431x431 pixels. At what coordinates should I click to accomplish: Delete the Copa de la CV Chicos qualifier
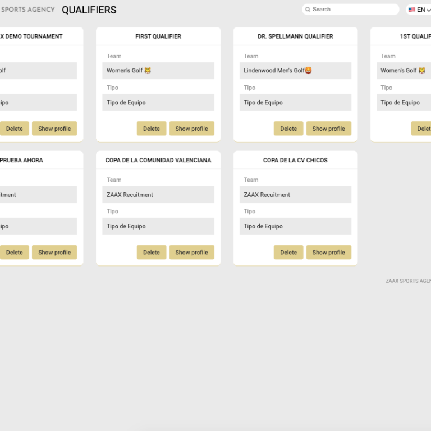point(288,253)
